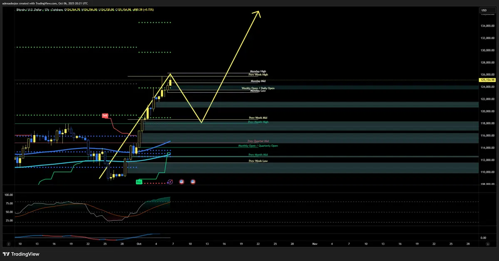Click the 50.00 oscillator scale value
Viewport: 499px width, 261px height.
(x=9, y=212)
